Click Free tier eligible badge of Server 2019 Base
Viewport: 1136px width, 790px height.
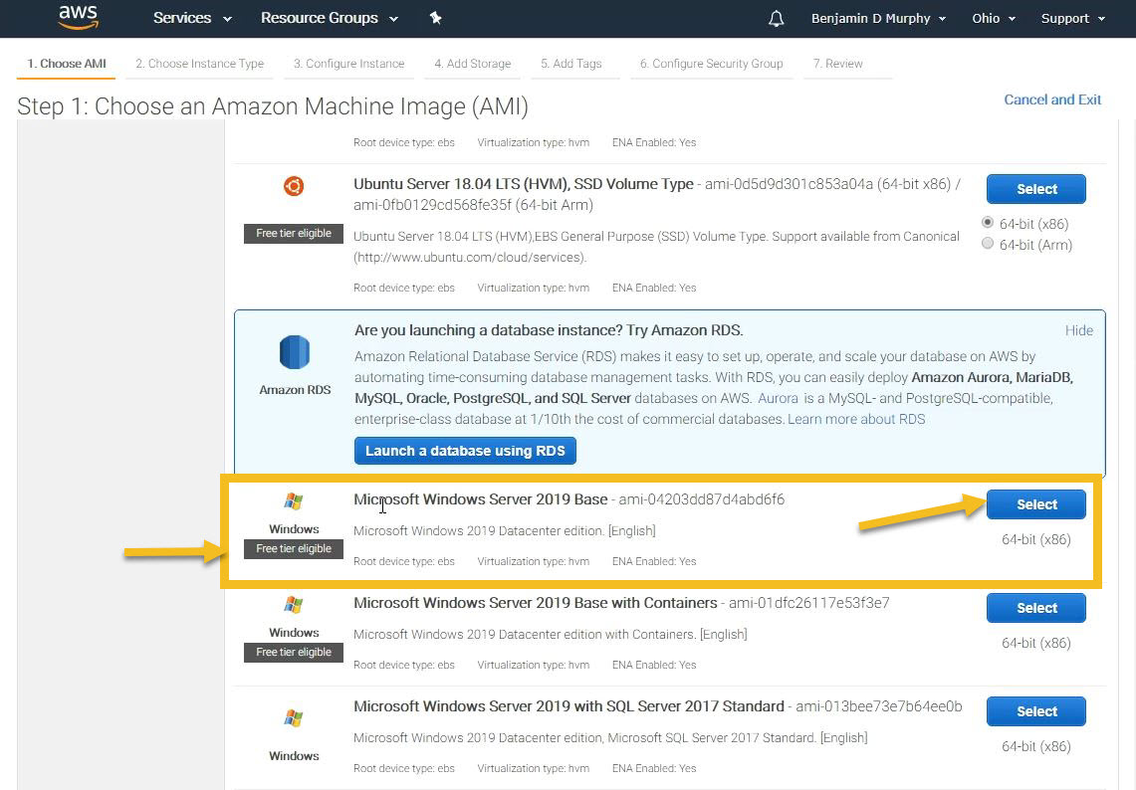[294, 549]
